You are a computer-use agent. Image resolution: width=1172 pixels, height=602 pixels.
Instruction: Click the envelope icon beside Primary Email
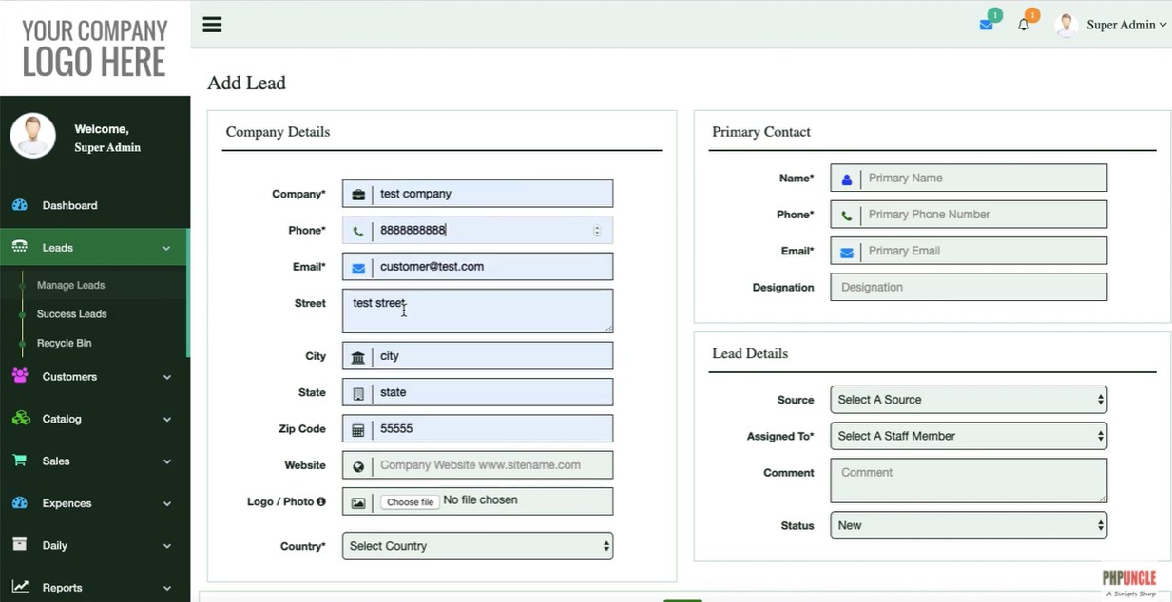[846, 252]
